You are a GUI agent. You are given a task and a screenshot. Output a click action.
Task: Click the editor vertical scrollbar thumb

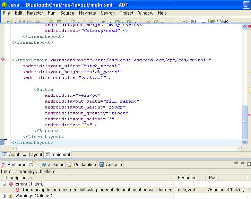point(244,122)
